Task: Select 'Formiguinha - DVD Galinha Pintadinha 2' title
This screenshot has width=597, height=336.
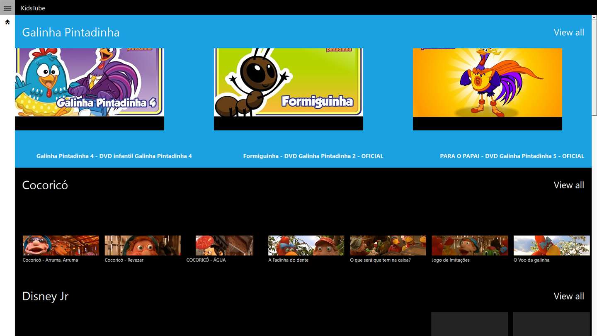Action: point(313,156)
